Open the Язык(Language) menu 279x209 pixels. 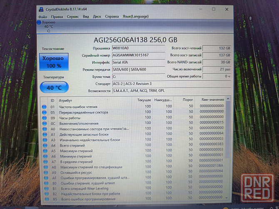pyautogui.click(x=136, y=17)
